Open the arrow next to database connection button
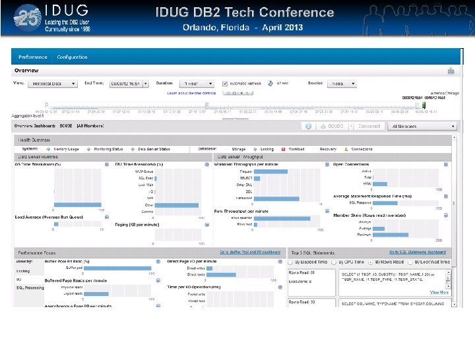 point(351,126)
